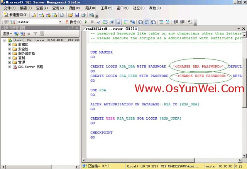Open the Edit (编辑) menu
The image size is (247, 169).
click(26, 8)
